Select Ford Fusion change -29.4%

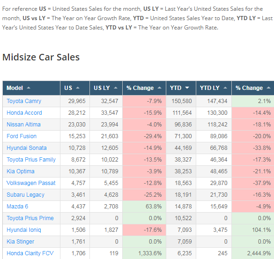[153, 136]
